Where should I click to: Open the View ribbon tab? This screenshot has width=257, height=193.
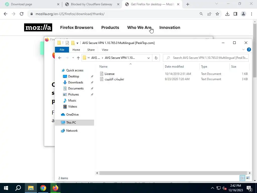(x=105, y=50)
